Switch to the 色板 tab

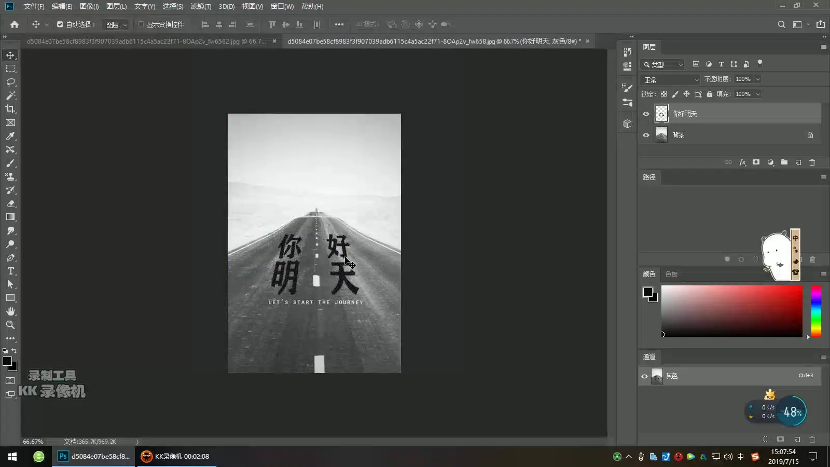click(671, 274)
